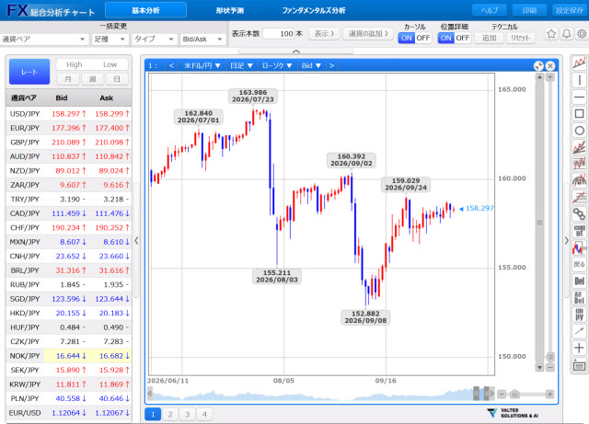Switch to the 形状予測 tab
The height and width of the screenshot is (424, 589).
(229, 10)
